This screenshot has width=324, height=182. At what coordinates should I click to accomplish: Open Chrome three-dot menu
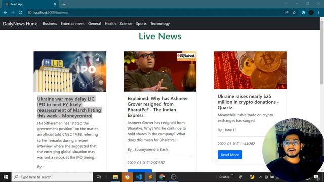pyautogui.click(x=319, y=12)
